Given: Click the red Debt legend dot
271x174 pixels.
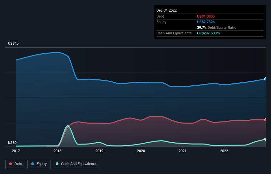Looking at the screenshot, I should (11, 164).
